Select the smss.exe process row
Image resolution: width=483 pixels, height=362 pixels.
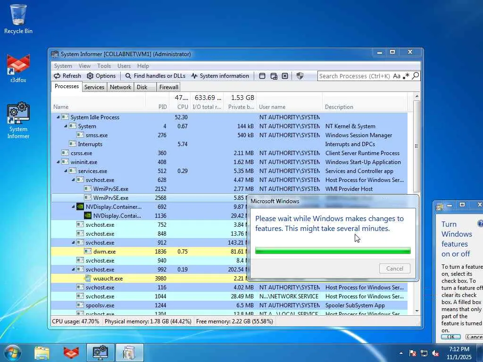point(229,135)
